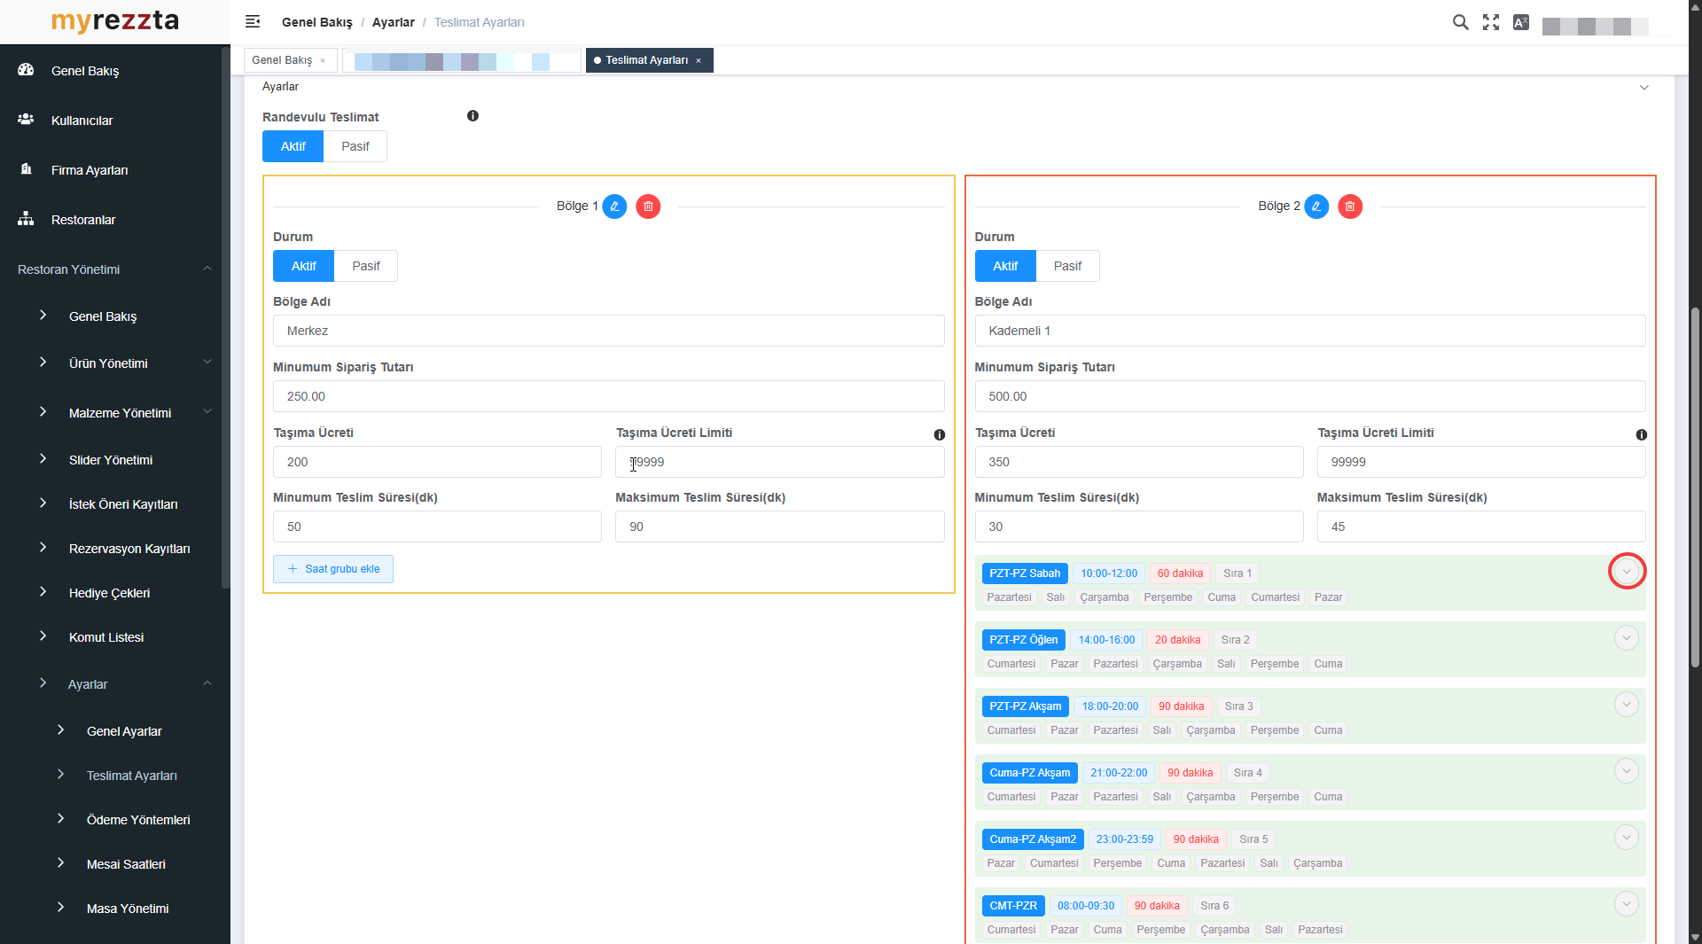Screen dimensions: 1702x944
Task: Show info for Randevulu Teslimat
Action: 472,116
